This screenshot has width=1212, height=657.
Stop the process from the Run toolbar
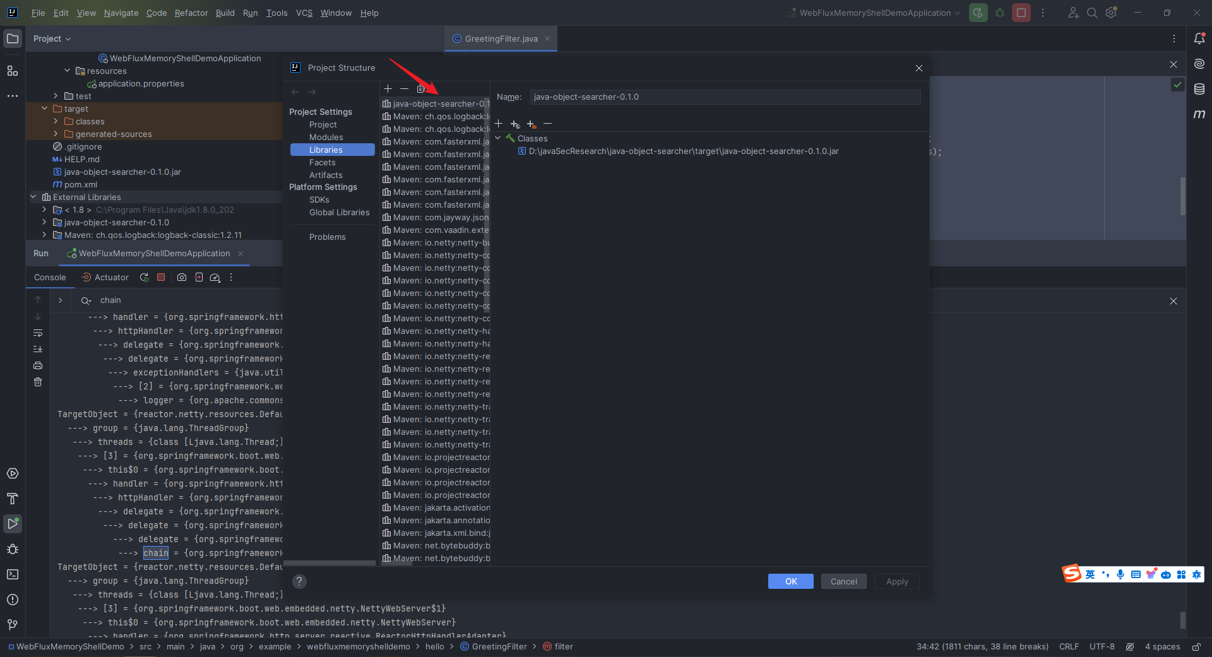tap(161, 277)
